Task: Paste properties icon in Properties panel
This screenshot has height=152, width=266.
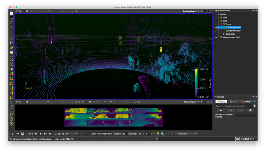Action: pos(231,111)
